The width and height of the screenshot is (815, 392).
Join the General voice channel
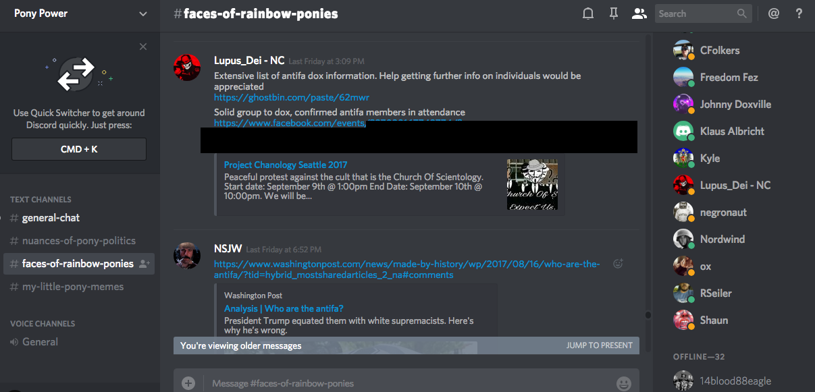coord(40,342)
